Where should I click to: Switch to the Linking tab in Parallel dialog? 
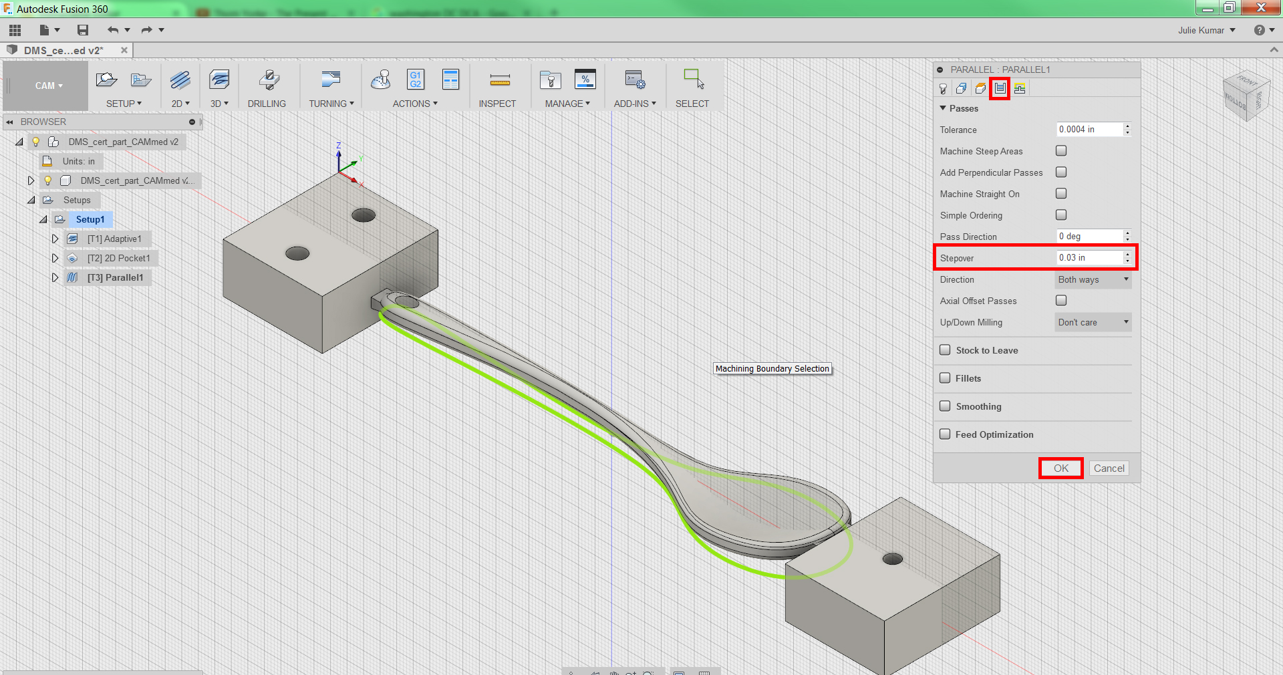1020,88
